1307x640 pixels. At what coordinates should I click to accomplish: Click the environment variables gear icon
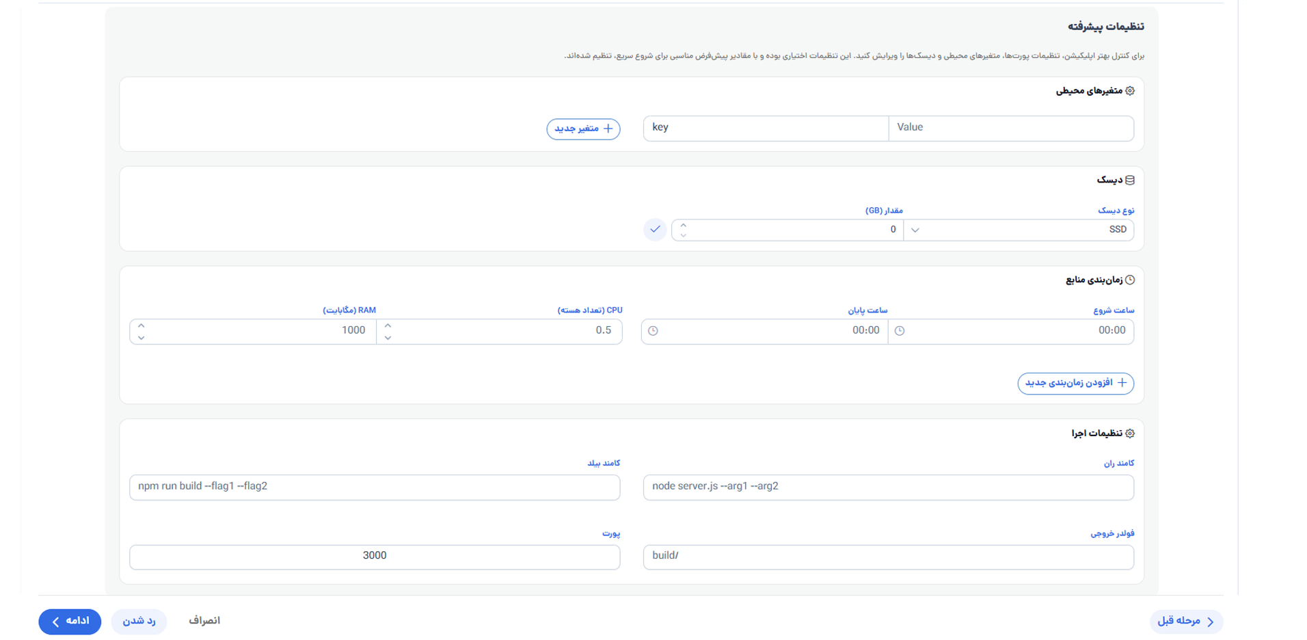pos(1130,91)
